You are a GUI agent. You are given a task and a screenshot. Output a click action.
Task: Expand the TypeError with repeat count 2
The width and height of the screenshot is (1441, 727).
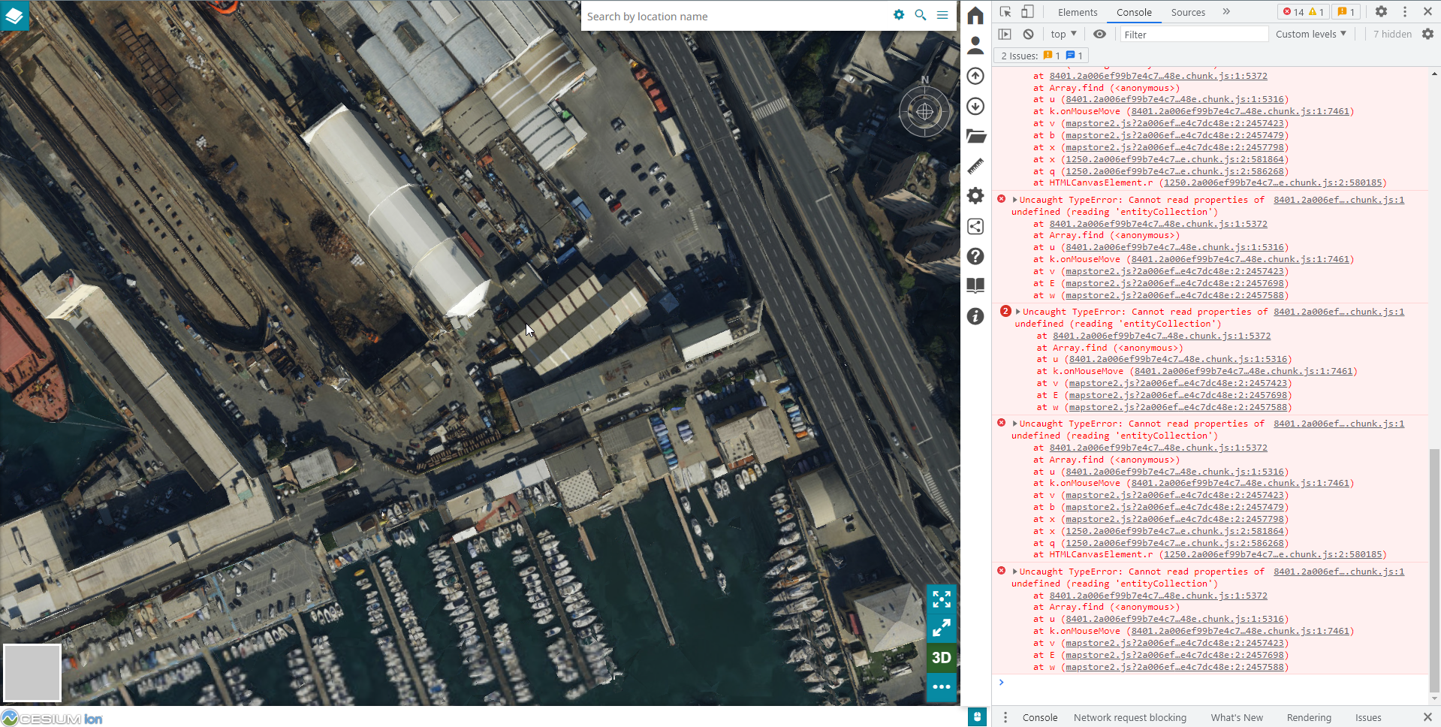(1017, 312)
